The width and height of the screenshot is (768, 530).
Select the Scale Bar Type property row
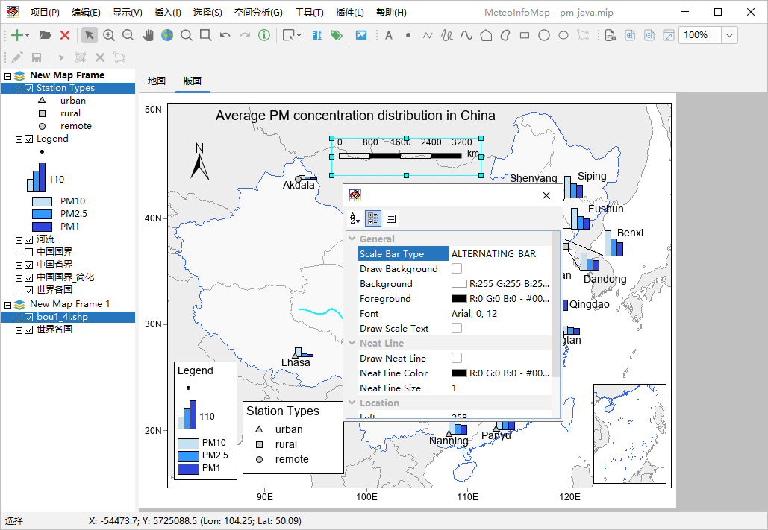click(403, 254)
